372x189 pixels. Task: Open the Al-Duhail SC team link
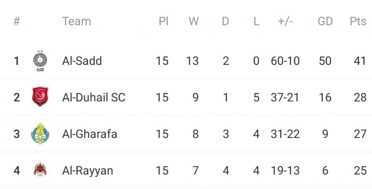coord(93,97)
